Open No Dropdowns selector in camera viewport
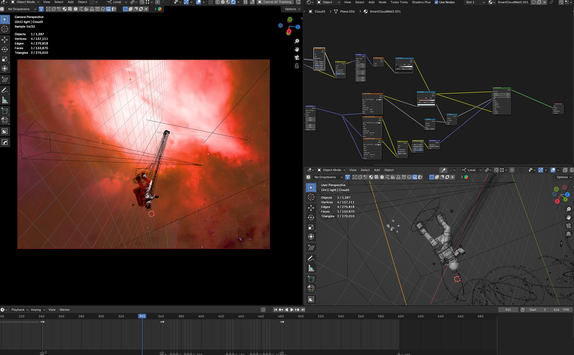Screen dimensions: 574x355 (22, 9)
